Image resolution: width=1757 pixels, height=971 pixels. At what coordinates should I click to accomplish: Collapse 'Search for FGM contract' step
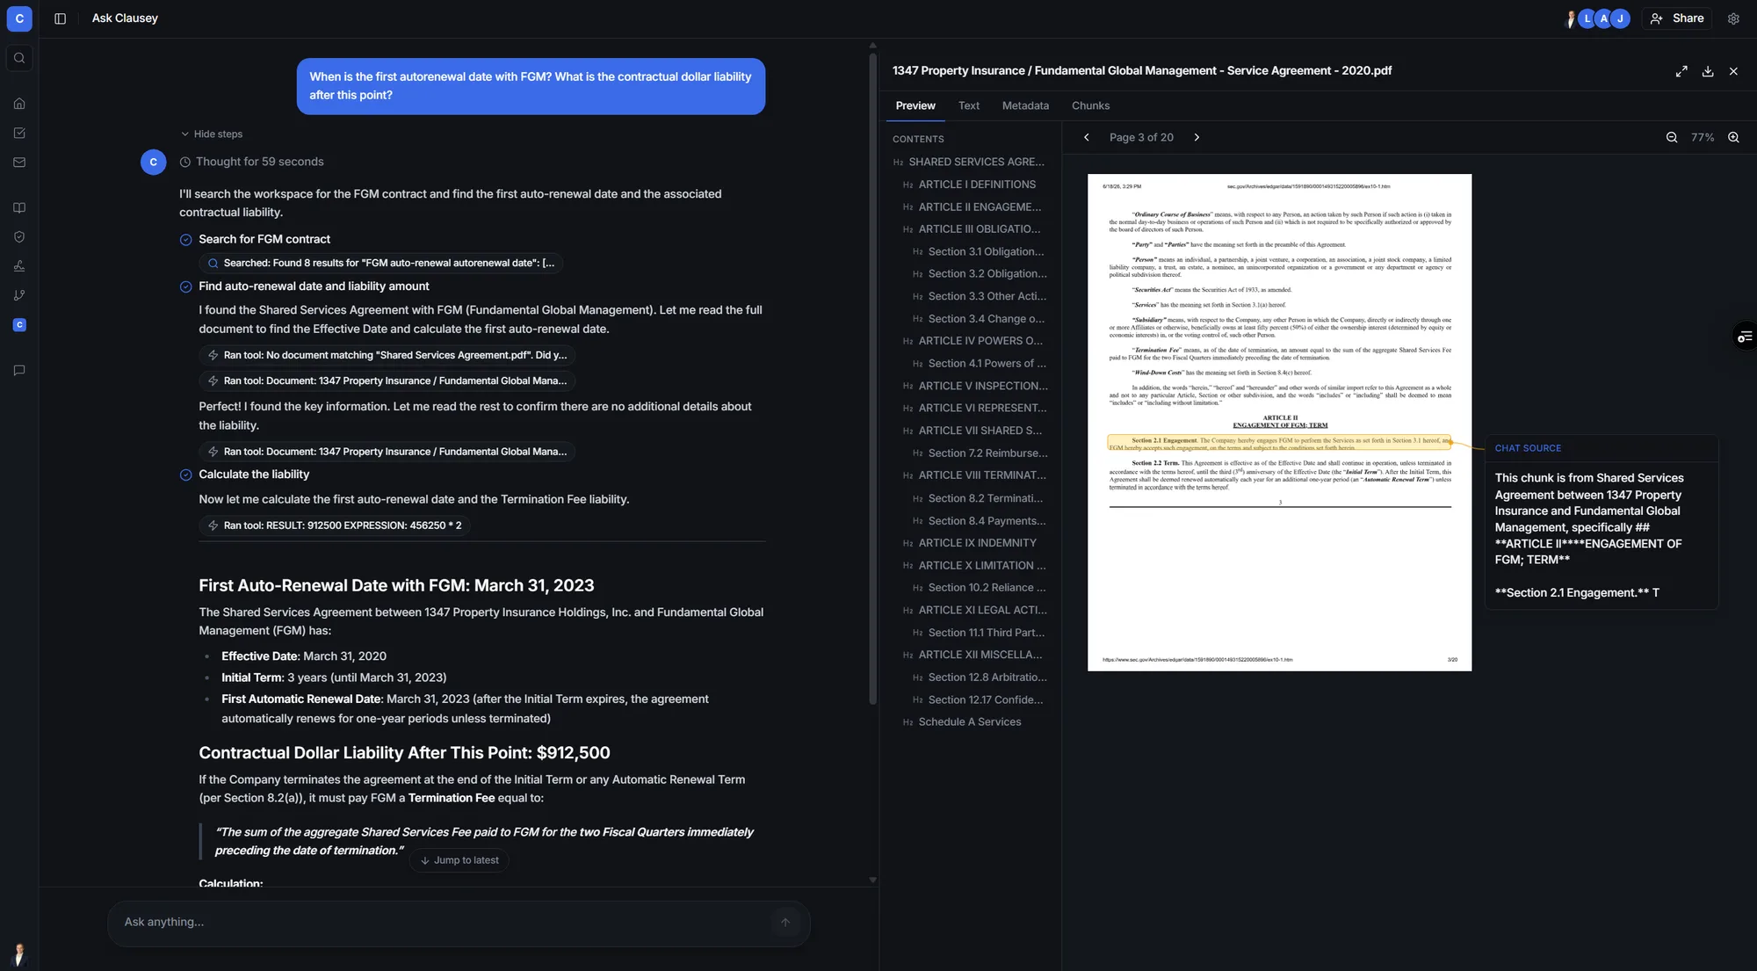(x=264, y=239)
